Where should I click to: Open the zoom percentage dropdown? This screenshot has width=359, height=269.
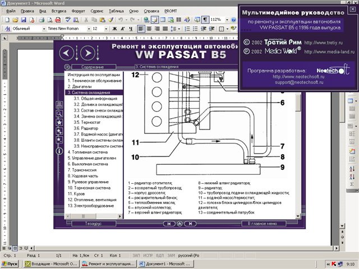[x=227, y=20]
